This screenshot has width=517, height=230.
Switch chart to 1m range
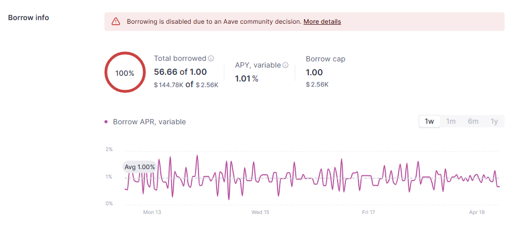[x=451, y=121]
